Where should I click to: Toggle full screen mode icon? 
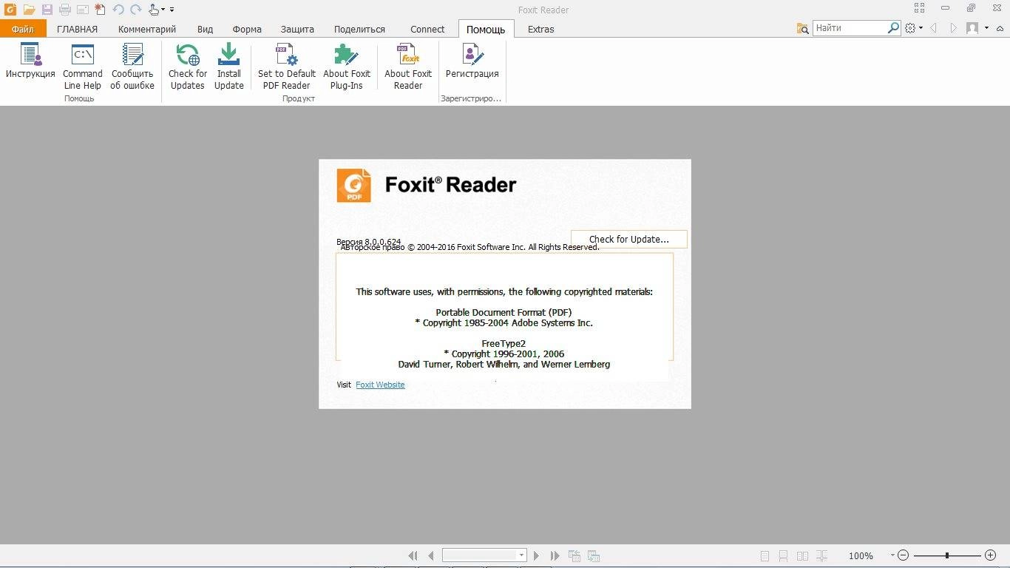point(919,8)
